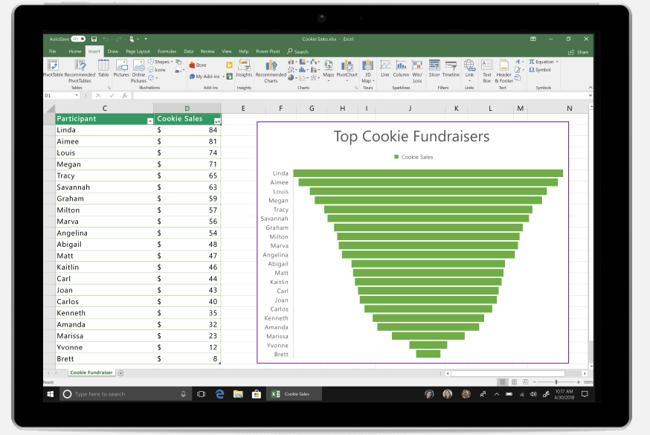Open Recommended Charts
Screen dimensions: 650x435
pyautogui.click(x=271, y=71)
